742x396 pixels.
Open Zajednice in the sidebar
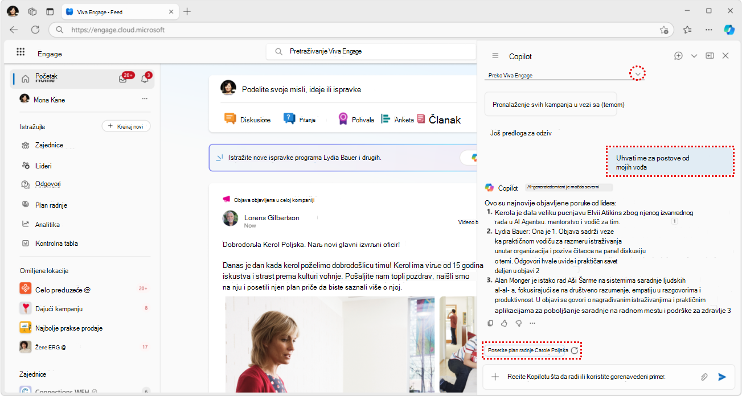click(x=49, y=145)
